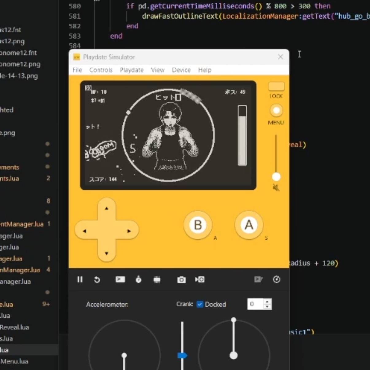Restart the simulator with the restart icon
370x370 pixels.
[97, 279]
